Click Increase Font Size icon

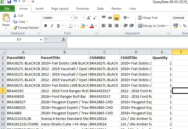(89, 18)
